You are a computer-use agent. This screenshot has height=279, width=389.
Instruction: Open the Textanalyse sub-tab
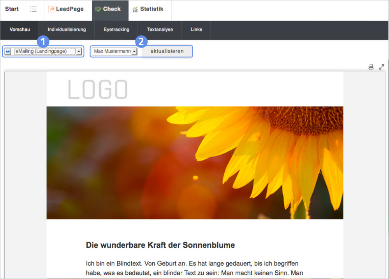point(160,30)
